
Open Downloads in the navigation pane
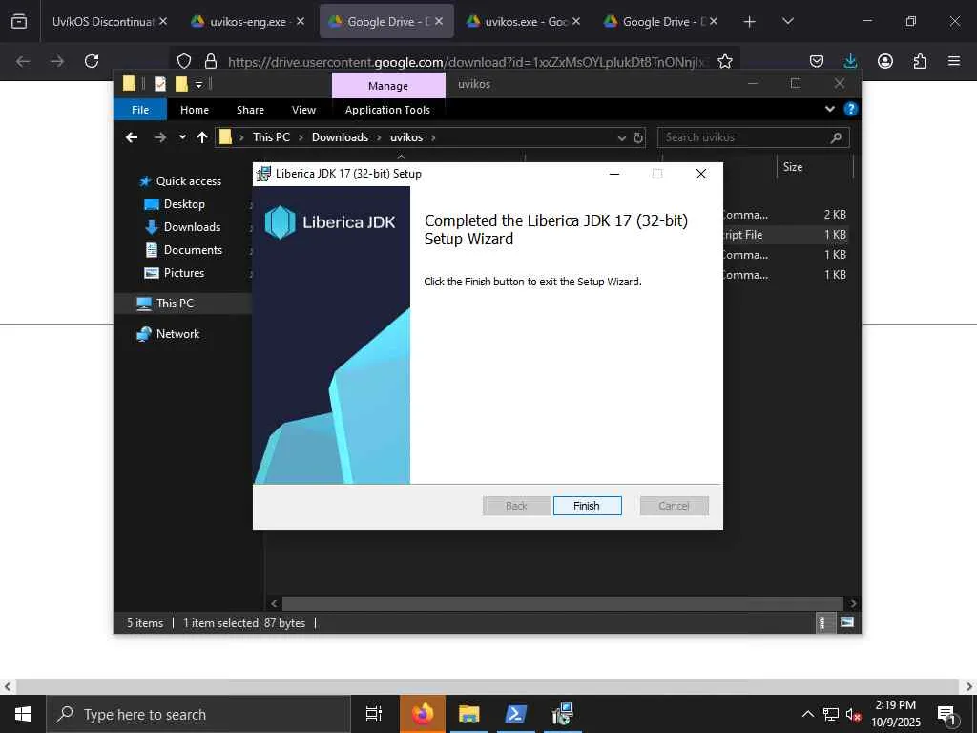pos(192,227)
